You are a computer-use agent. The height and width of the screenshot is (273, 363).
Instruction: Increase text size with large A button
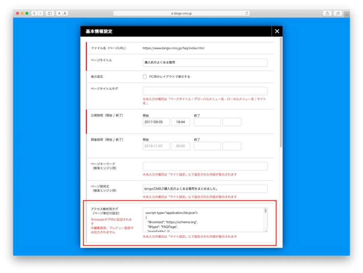tap(65, 13)
